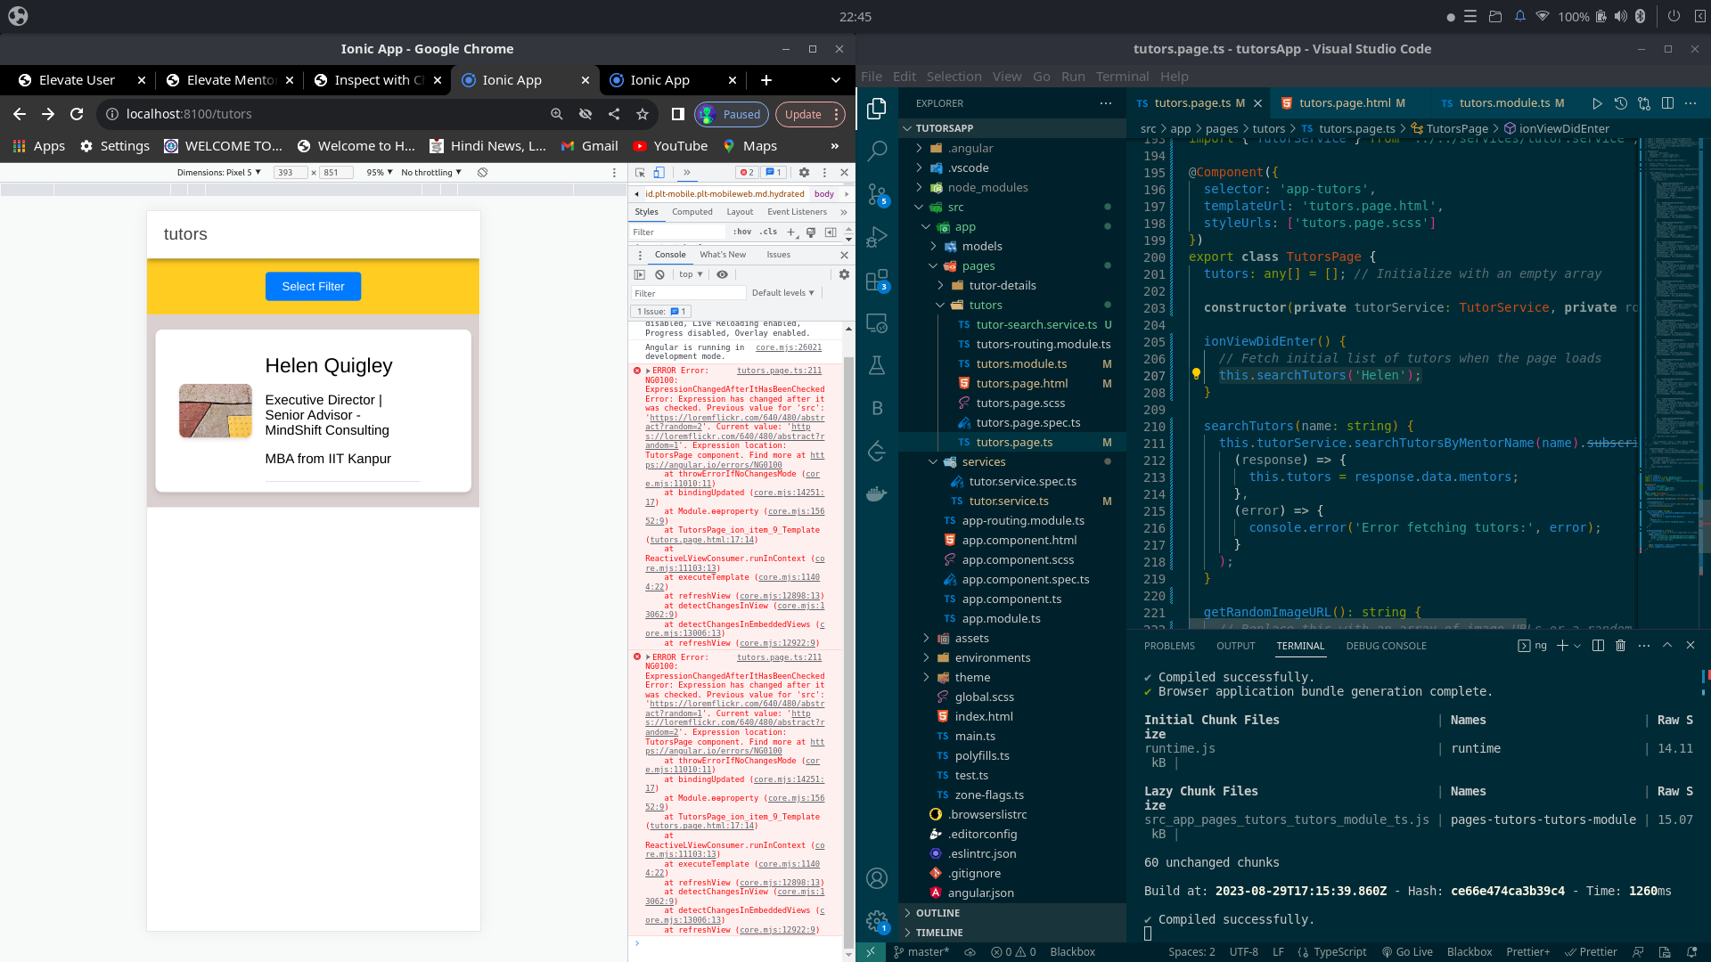Click the Select Filter button on page
The height and width of the screenshot is (962, 1711).
pyautogui.click(x=313, y=285)
